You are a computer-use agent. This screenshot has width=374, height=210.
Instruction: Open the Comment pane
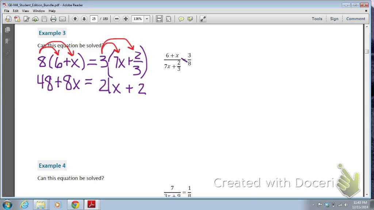[x=356, y=19]
